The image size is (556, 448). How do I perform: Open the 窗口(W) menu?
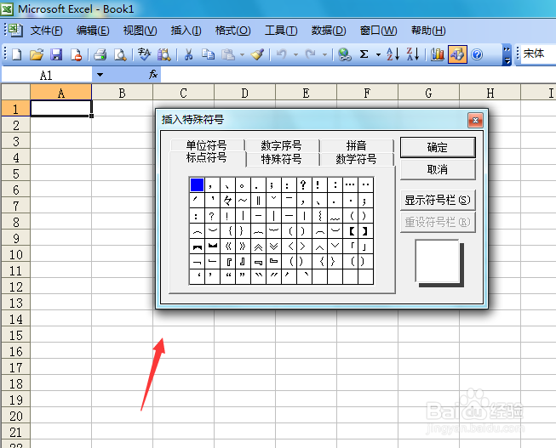[x=378, y=31]
